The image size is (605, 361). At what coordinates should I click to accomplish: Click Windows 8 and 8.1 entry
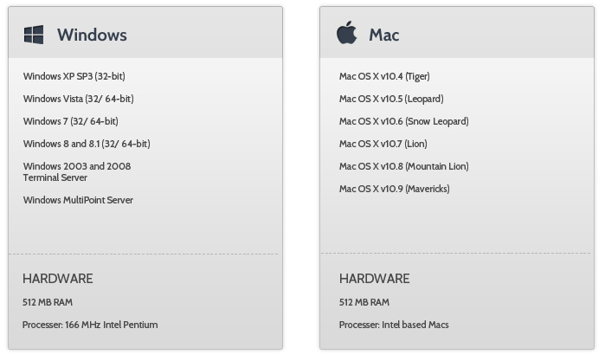(x=87, y=145)
